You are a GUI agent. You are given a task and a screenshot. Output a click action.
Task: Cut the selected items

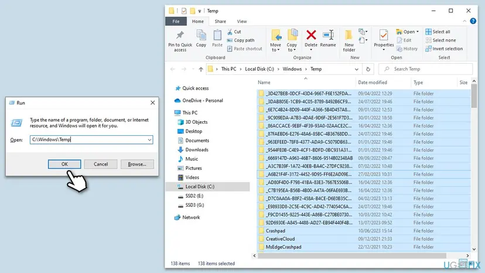pos(234,32)
